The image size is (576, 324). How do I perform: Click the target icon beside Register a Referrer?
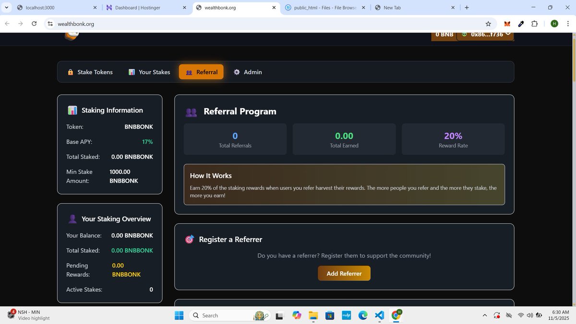click(190, 239)
